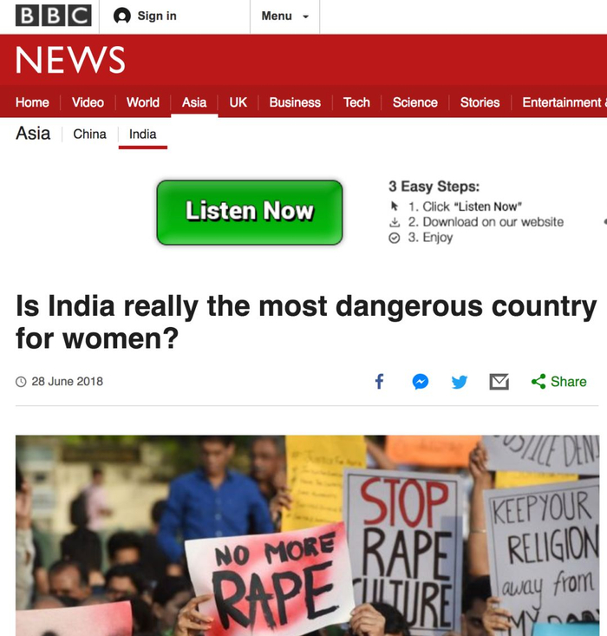The width and height of the screenshot is (607, 636).
Task: Click the BBC NEWS banner logo
Action: point(70,60)
